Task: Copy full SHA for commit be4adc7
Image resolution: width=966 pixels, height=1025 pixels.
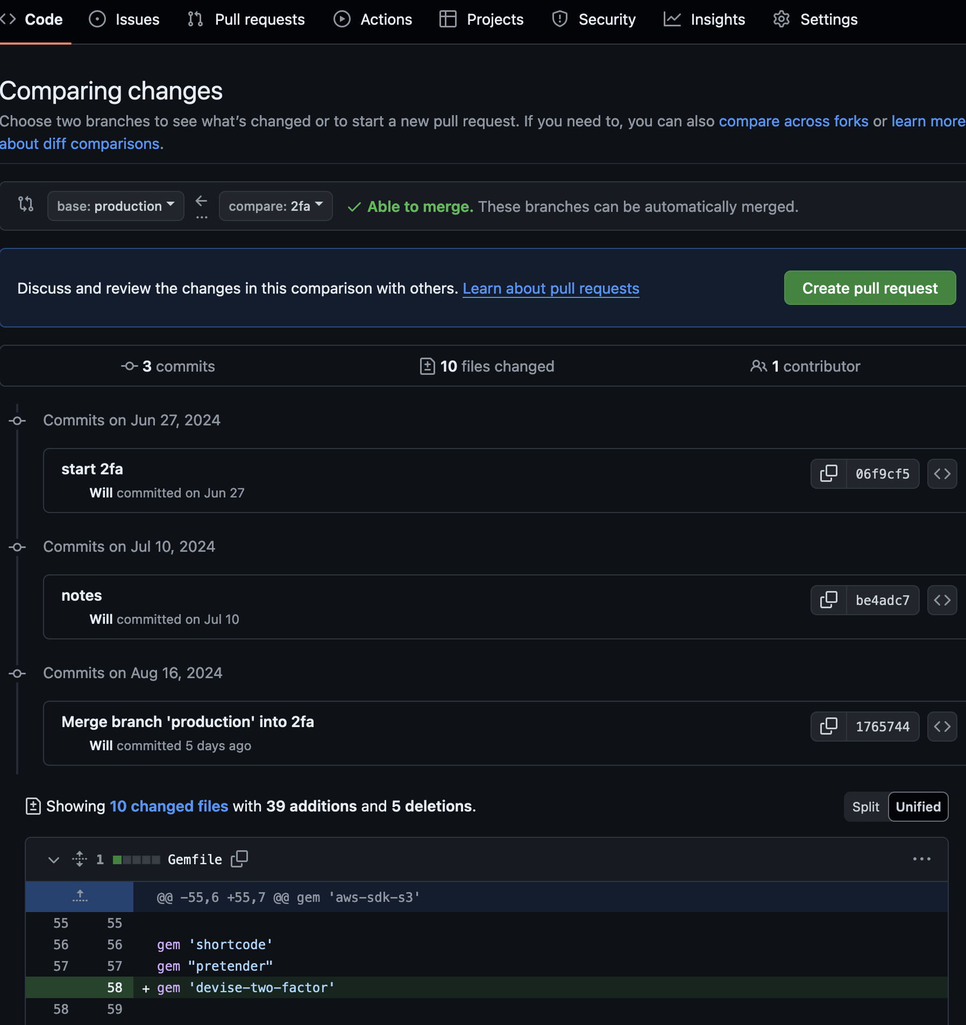Action: click(x=828, y=600)
